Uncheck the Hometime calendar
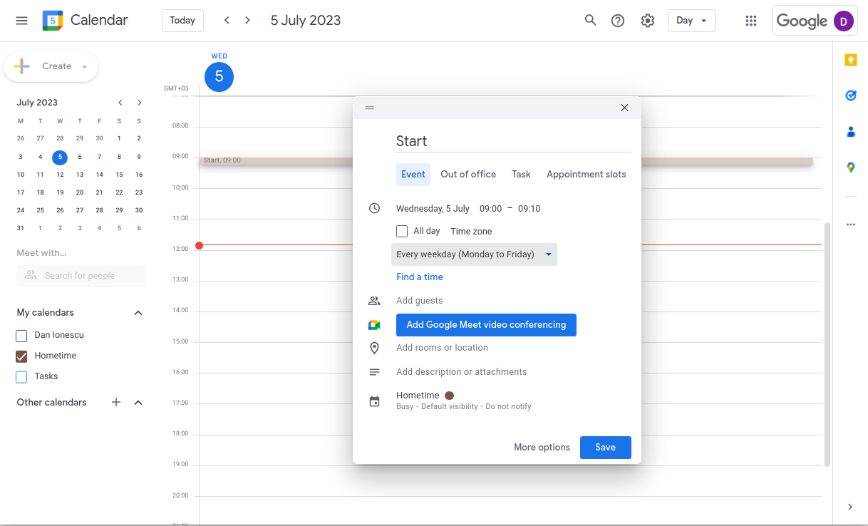868x526 pixels. [21, 355]
